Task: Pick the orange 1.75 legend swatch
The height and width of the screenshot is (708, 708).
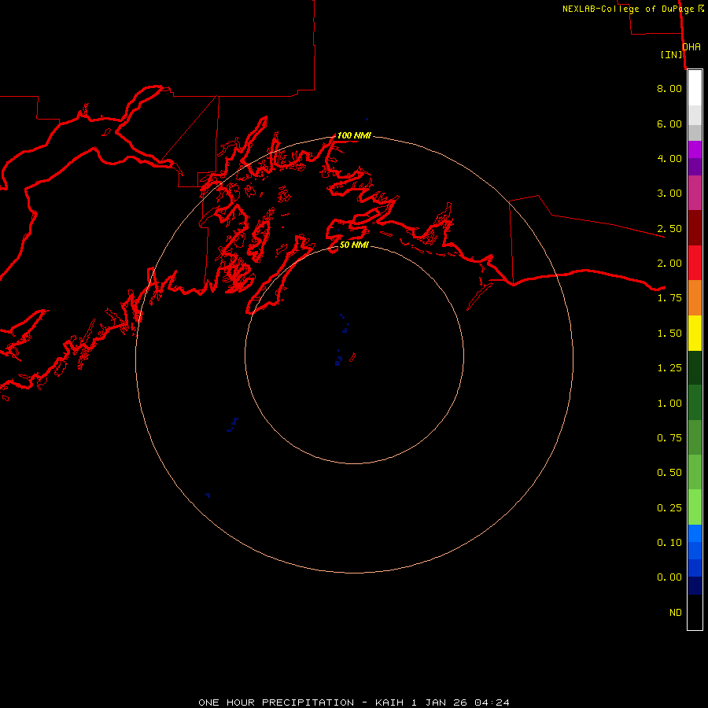Action: [x=695, y=298]
